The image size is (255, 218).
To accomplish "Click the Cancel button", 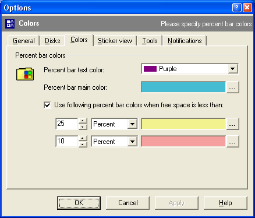I will tap(128, 203).
